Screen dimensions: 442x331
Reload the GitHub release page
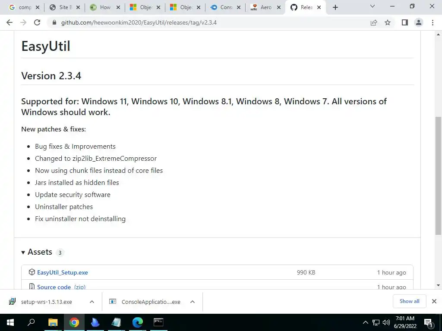click(37, 22)
